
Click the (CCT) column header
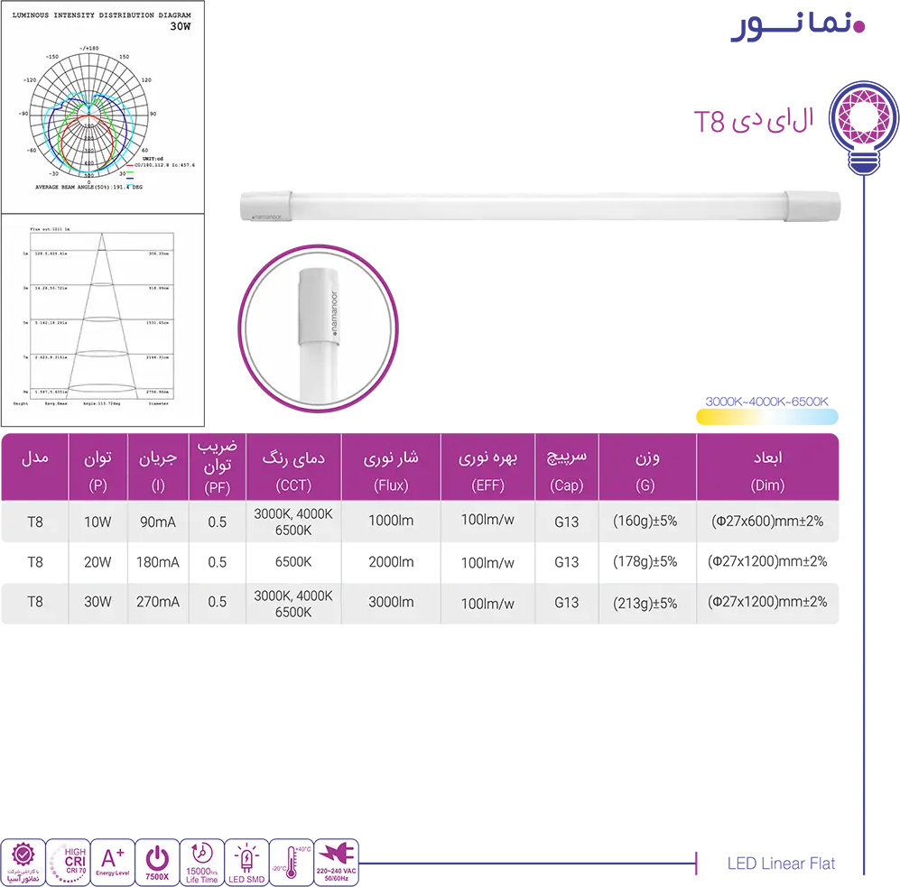point(293,485)
